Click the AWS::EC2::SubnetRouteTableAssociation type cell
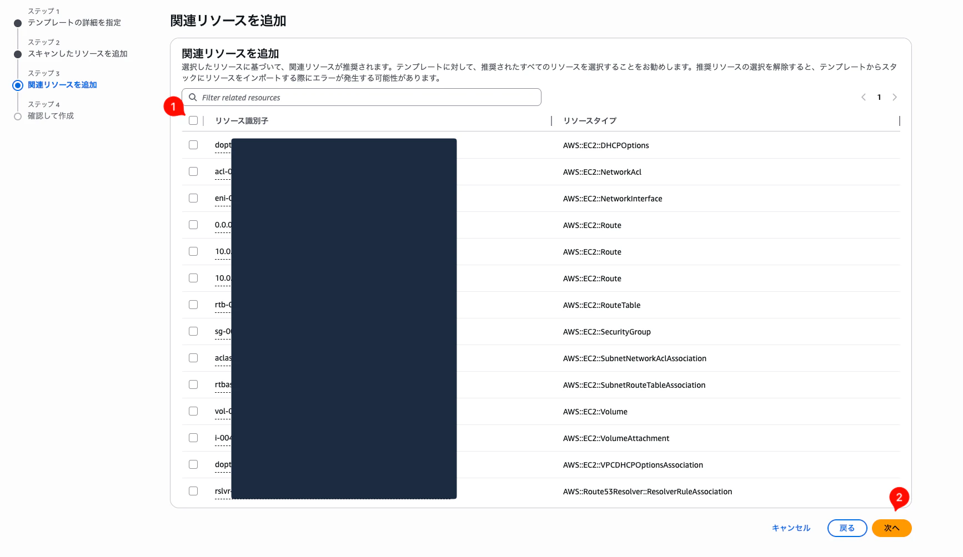The height and width of the screenshot is (557, 963). tap(634, 385)
